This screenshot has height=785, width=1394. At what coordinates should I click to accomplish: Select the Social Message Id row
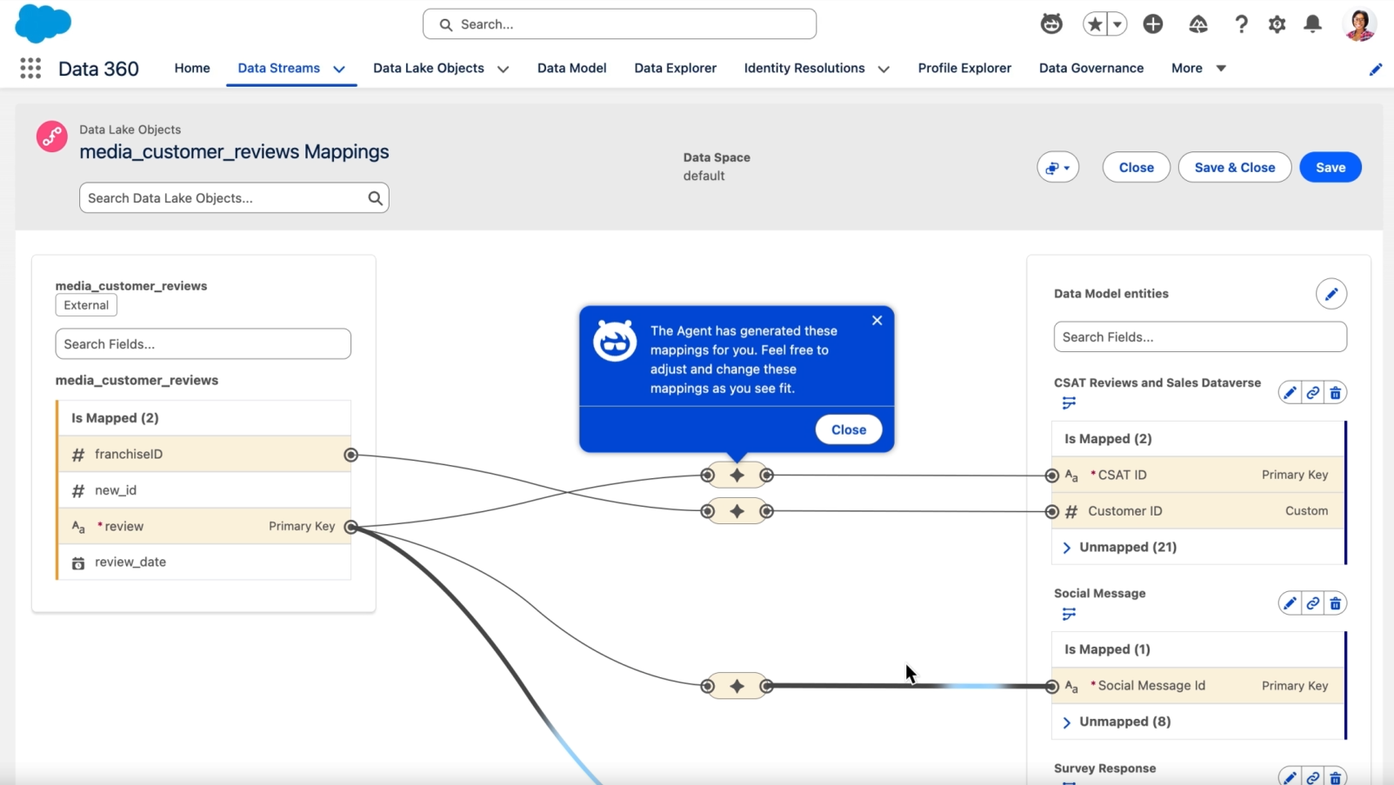(1197, 686)
